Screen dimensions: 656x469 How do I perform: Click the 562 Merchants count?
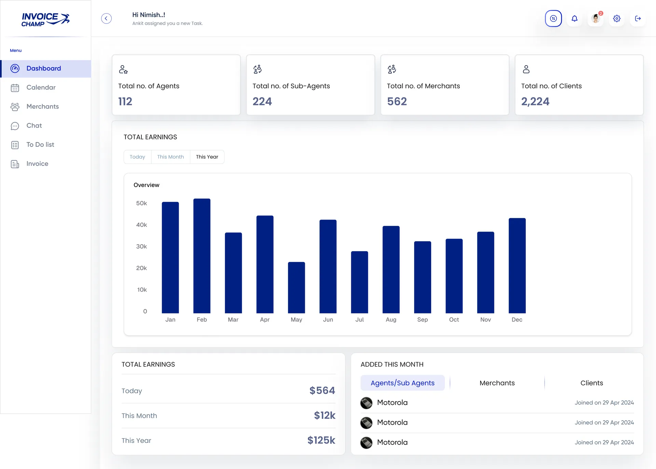pos(397,101)
